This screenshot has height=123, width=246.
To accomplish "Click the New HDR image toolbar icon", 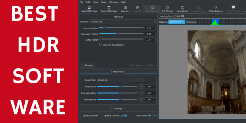I will point(89,7).
